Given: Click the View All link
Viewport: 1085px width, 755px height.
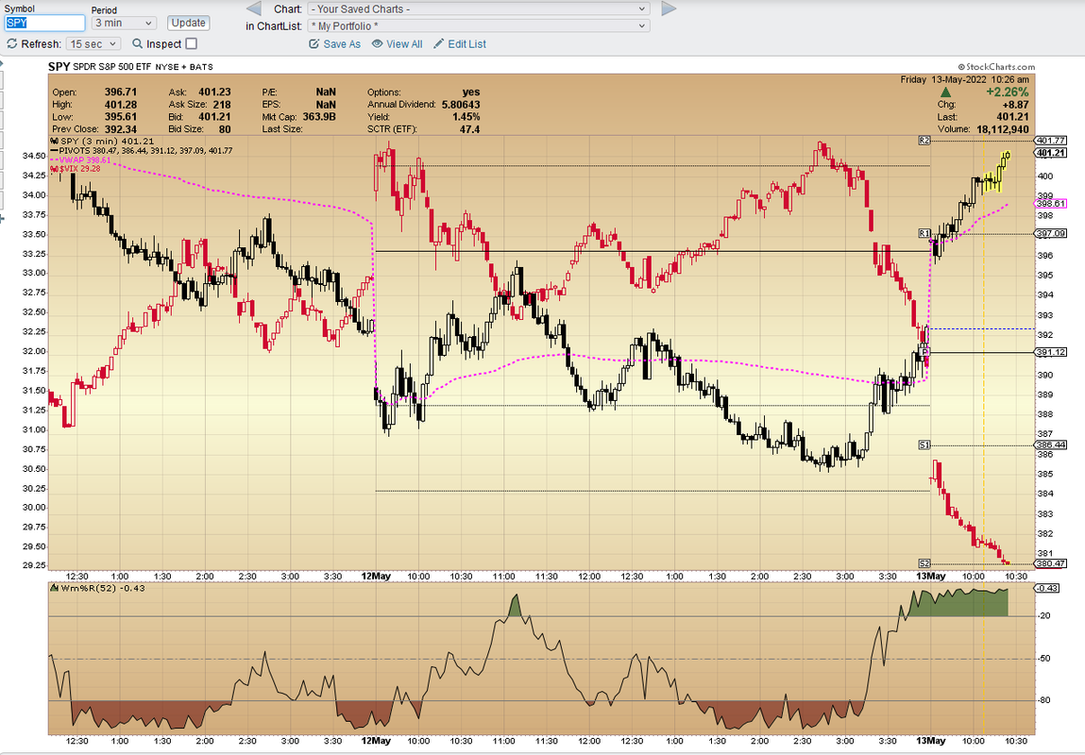Looking at the screenshot, I should [404, 43].
